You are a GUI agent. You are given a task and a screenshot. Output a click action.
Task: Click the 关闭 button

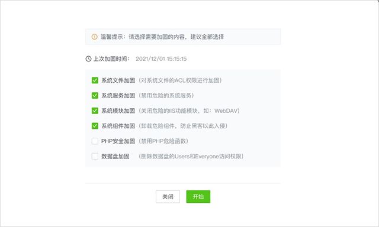[168, 197]
